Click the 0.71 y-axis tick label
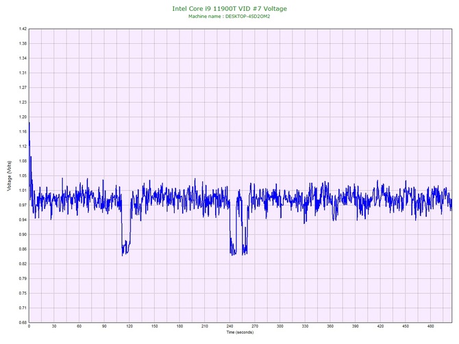Image resolution: width=459 pixels, height=344 pixels. tap(23, 308)
